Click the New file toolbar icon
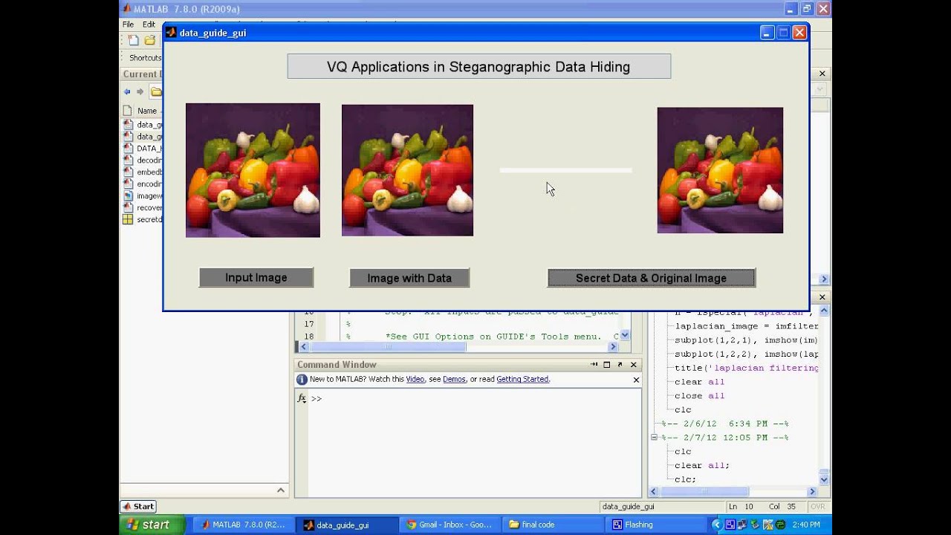 [133, 40]
